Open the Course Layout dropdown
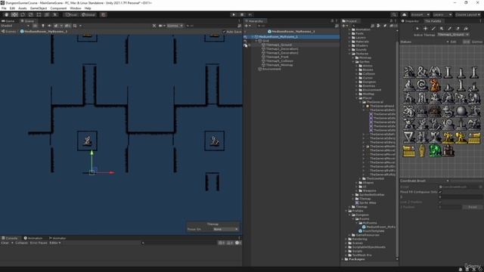484x272 pixels. [467, 15]
